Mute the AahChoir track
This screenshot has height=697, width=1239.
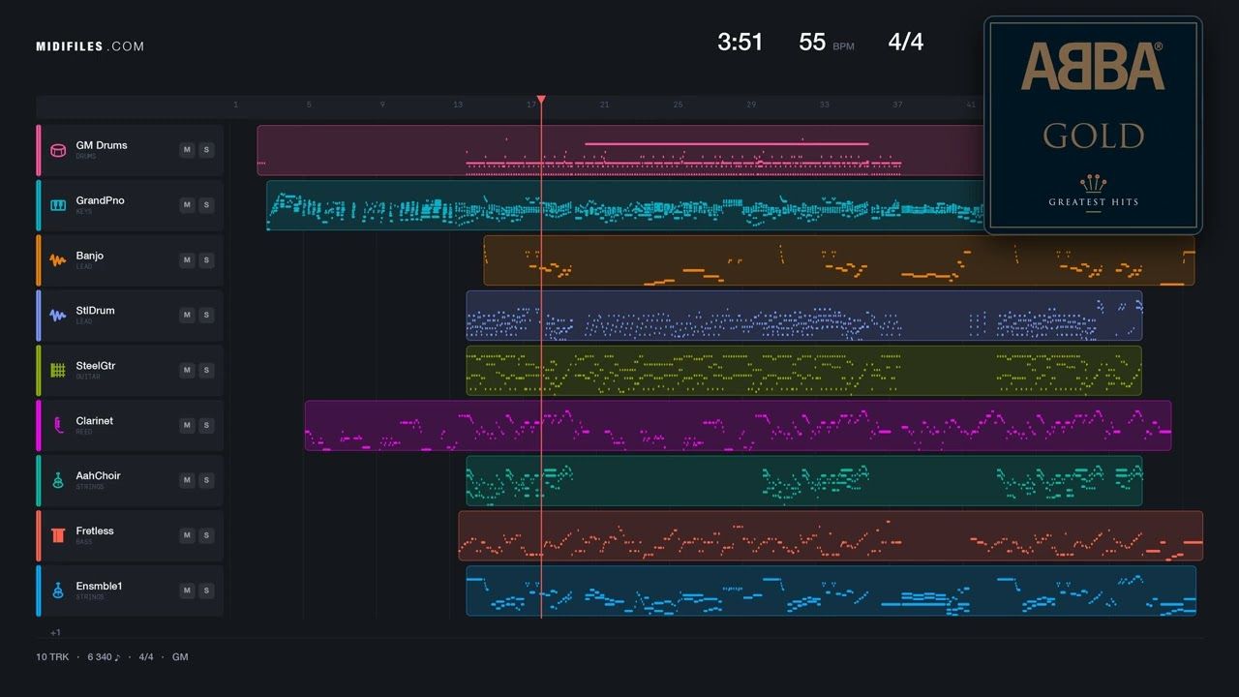187,481
